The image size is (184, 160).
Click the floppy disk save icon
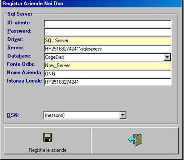(47, 138)
